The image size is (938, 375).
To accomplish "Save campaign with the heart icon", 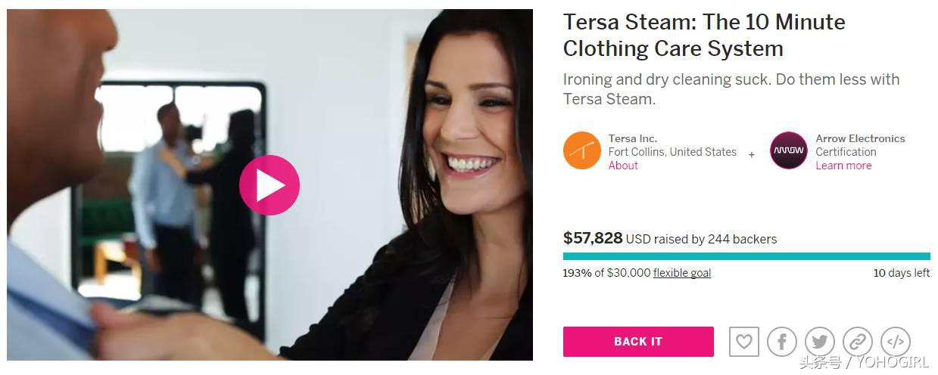I will click(x=743, y=342).
